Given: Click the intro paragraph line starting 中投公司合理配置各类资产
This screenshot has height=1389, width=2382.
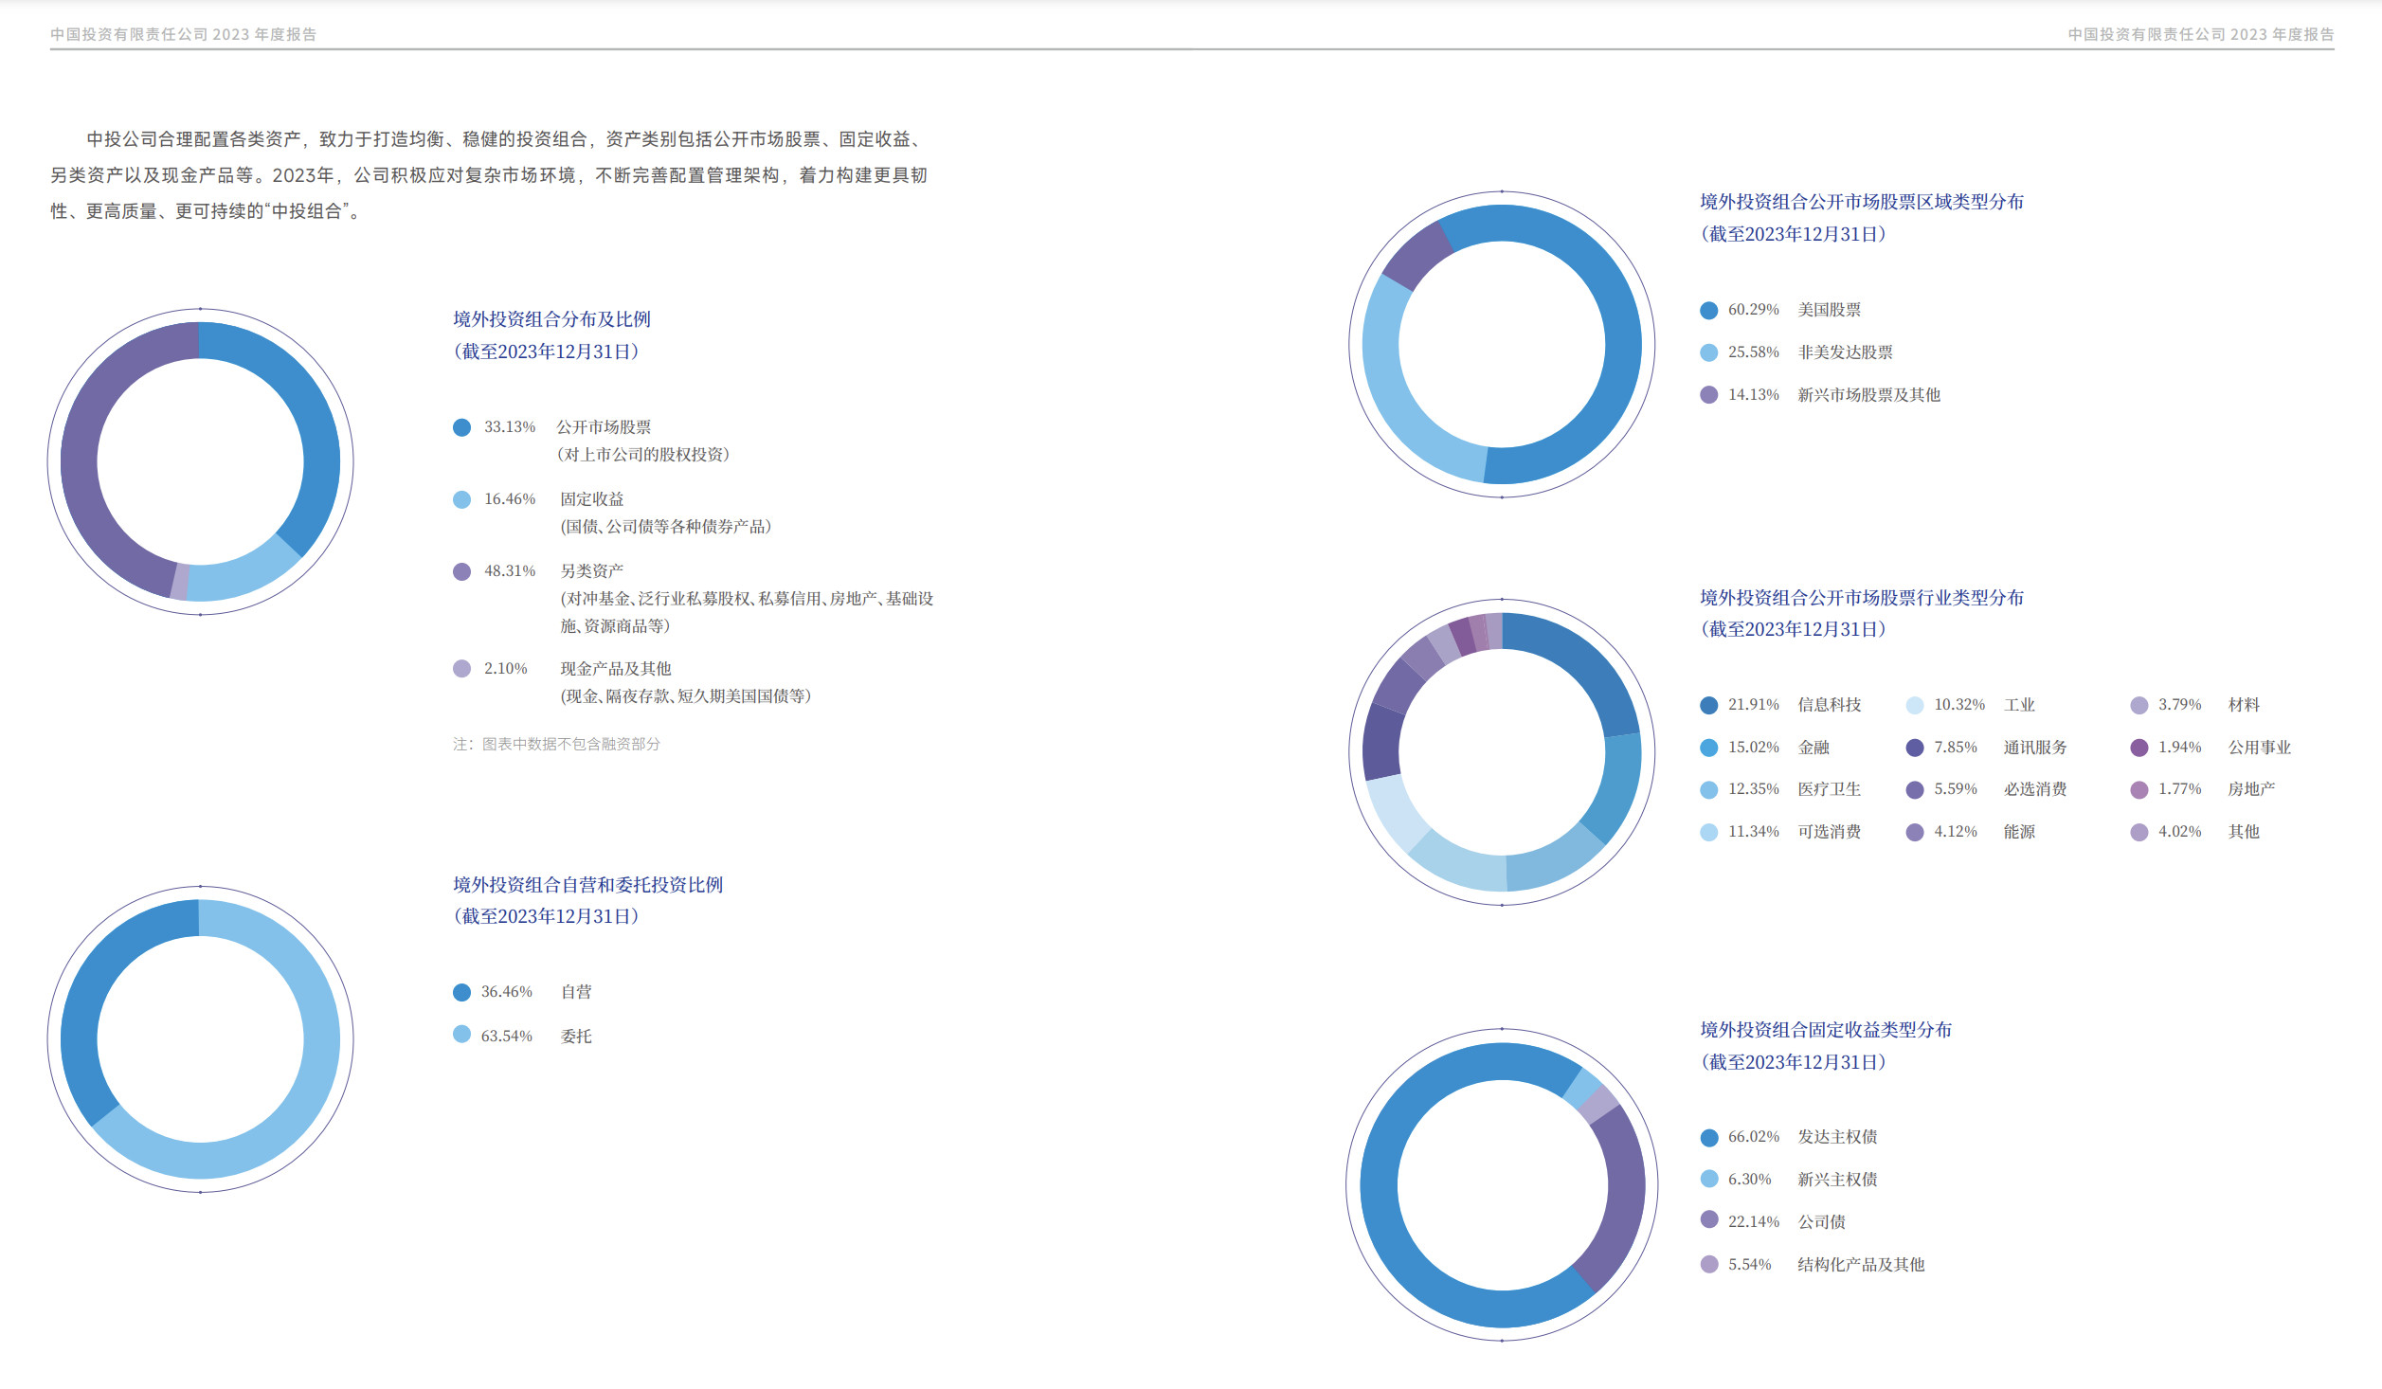Looking at the screenshot, I should click(507, 139).
